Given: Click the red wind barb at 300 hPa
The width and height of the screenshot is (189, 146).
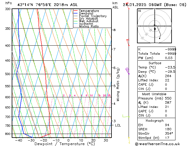Looking at the screenshot, I should 127,6.
